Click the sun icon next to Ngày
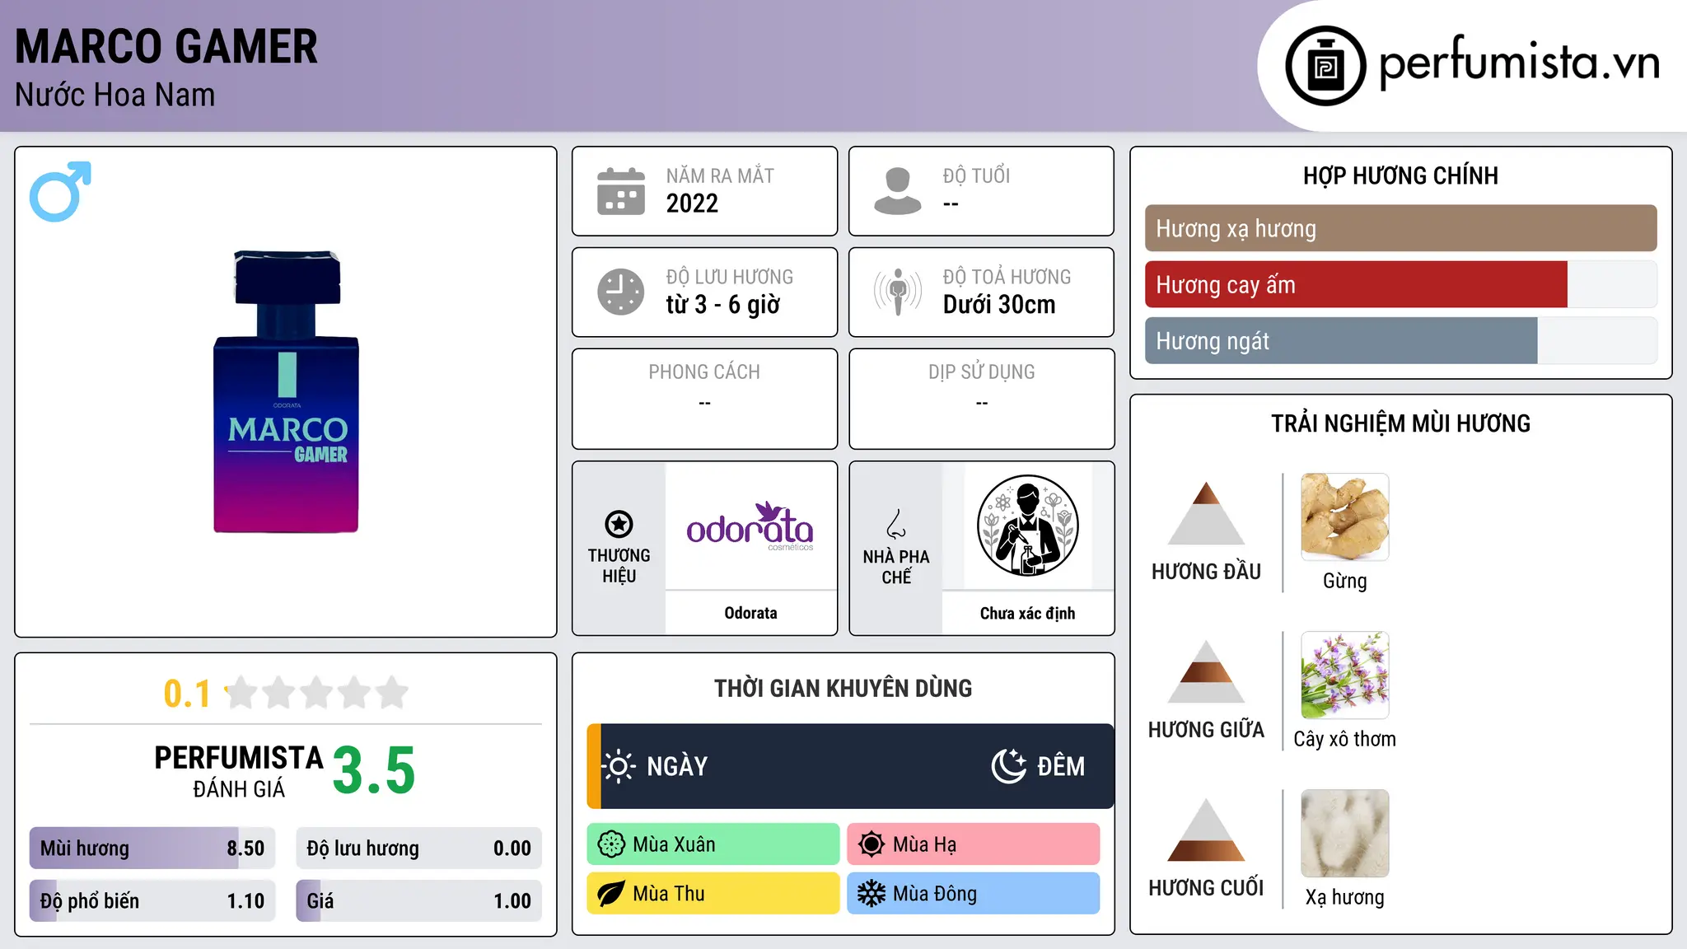1687x949 pixels. 619,766
